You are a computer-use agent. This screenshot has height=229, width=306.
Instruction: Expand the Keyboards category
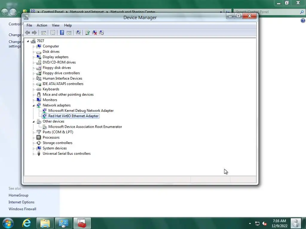[x=33, y=89]
